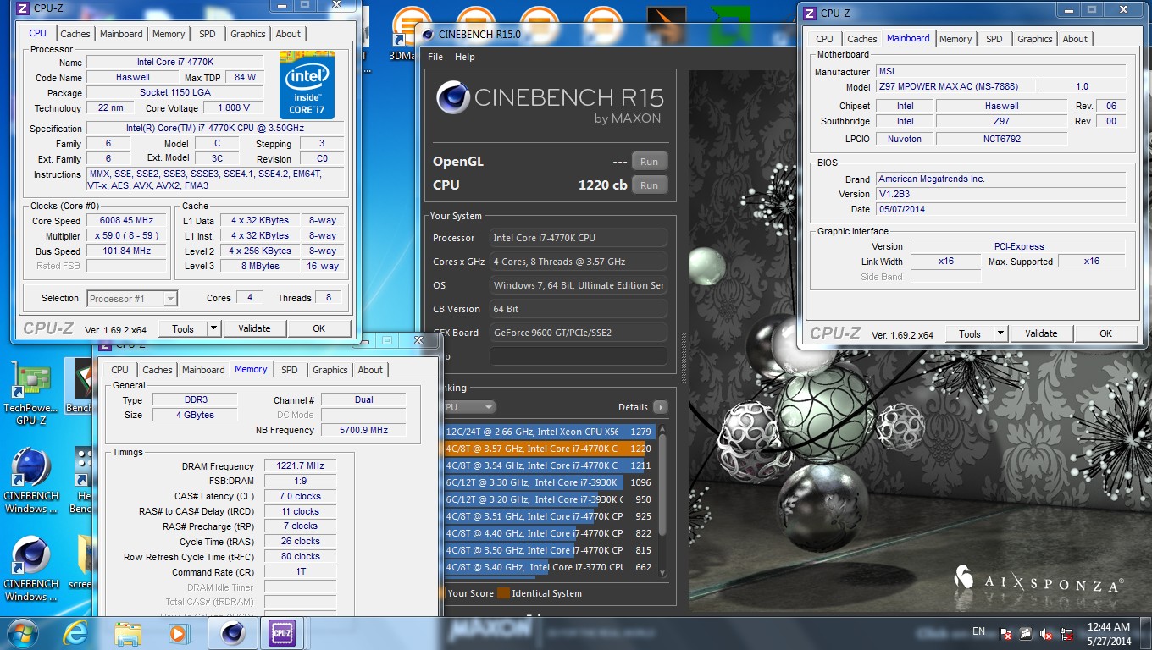
Task: Switch to SPD tab in CPU window
Action: [208, 34]
